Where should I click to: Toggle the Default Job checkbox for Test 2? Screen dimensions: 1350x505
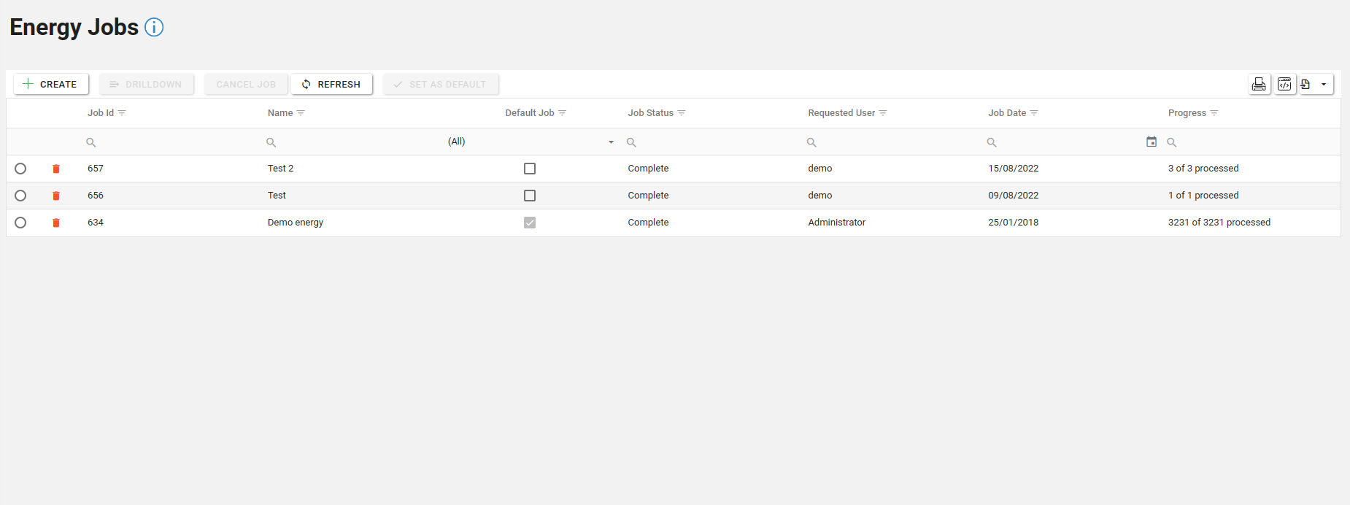click(x=530, y=169)
